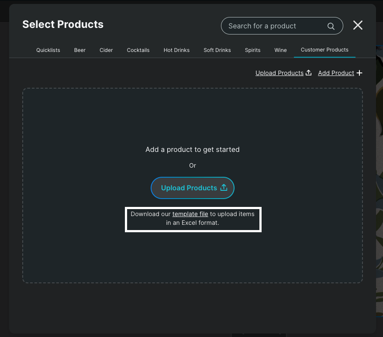Screen dimensions: 383x337
Task: Go to the Cocktails tab
Action: coord(138,50)
